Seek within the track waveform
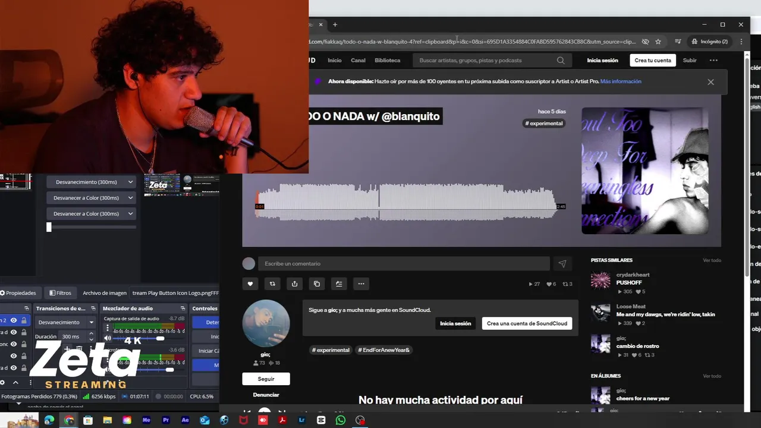This screenshot has height=428, width=761. (x=405, y=202)
